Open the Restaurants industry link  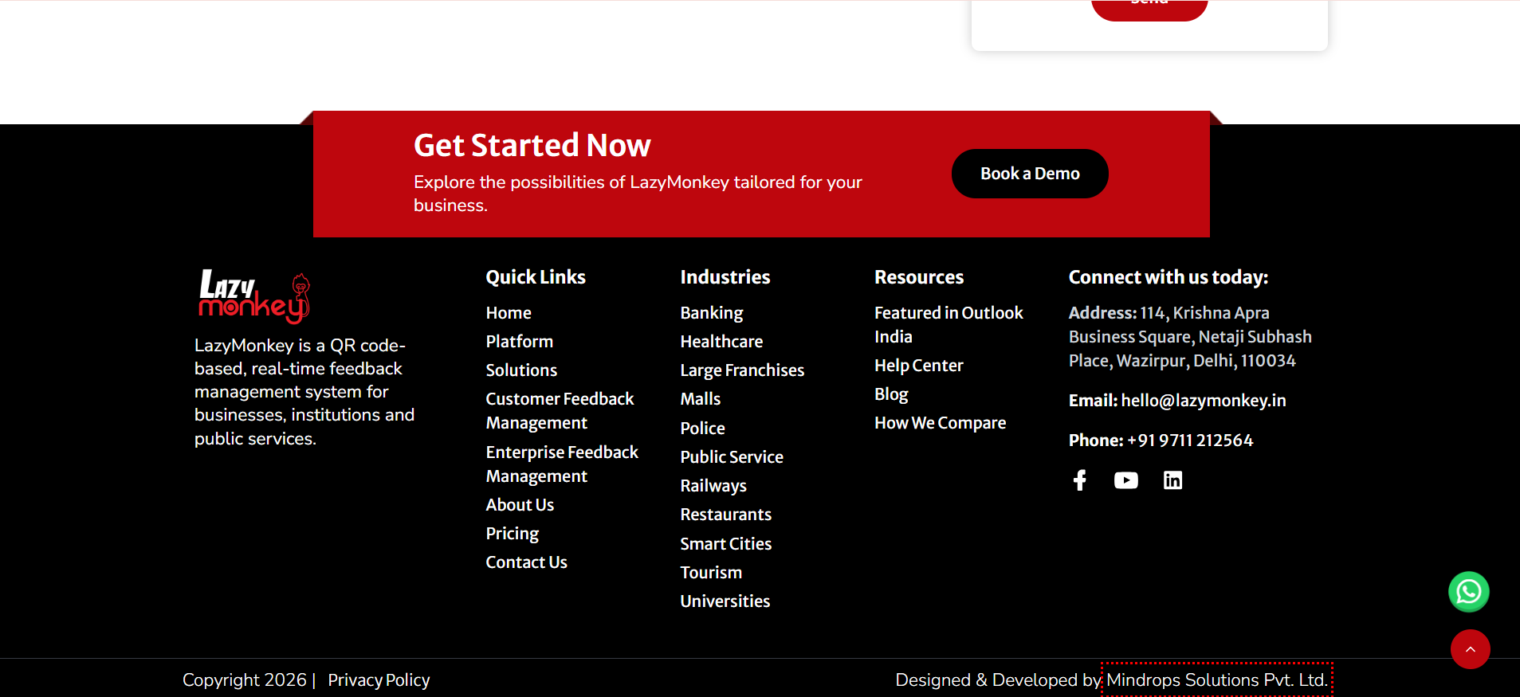pyautogui.click(x=726, y=515)
